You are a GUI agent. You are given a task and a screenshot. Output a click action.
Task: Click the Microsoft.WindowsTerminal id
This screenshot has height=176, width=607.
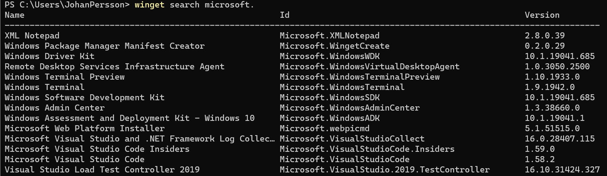point(342,87)
